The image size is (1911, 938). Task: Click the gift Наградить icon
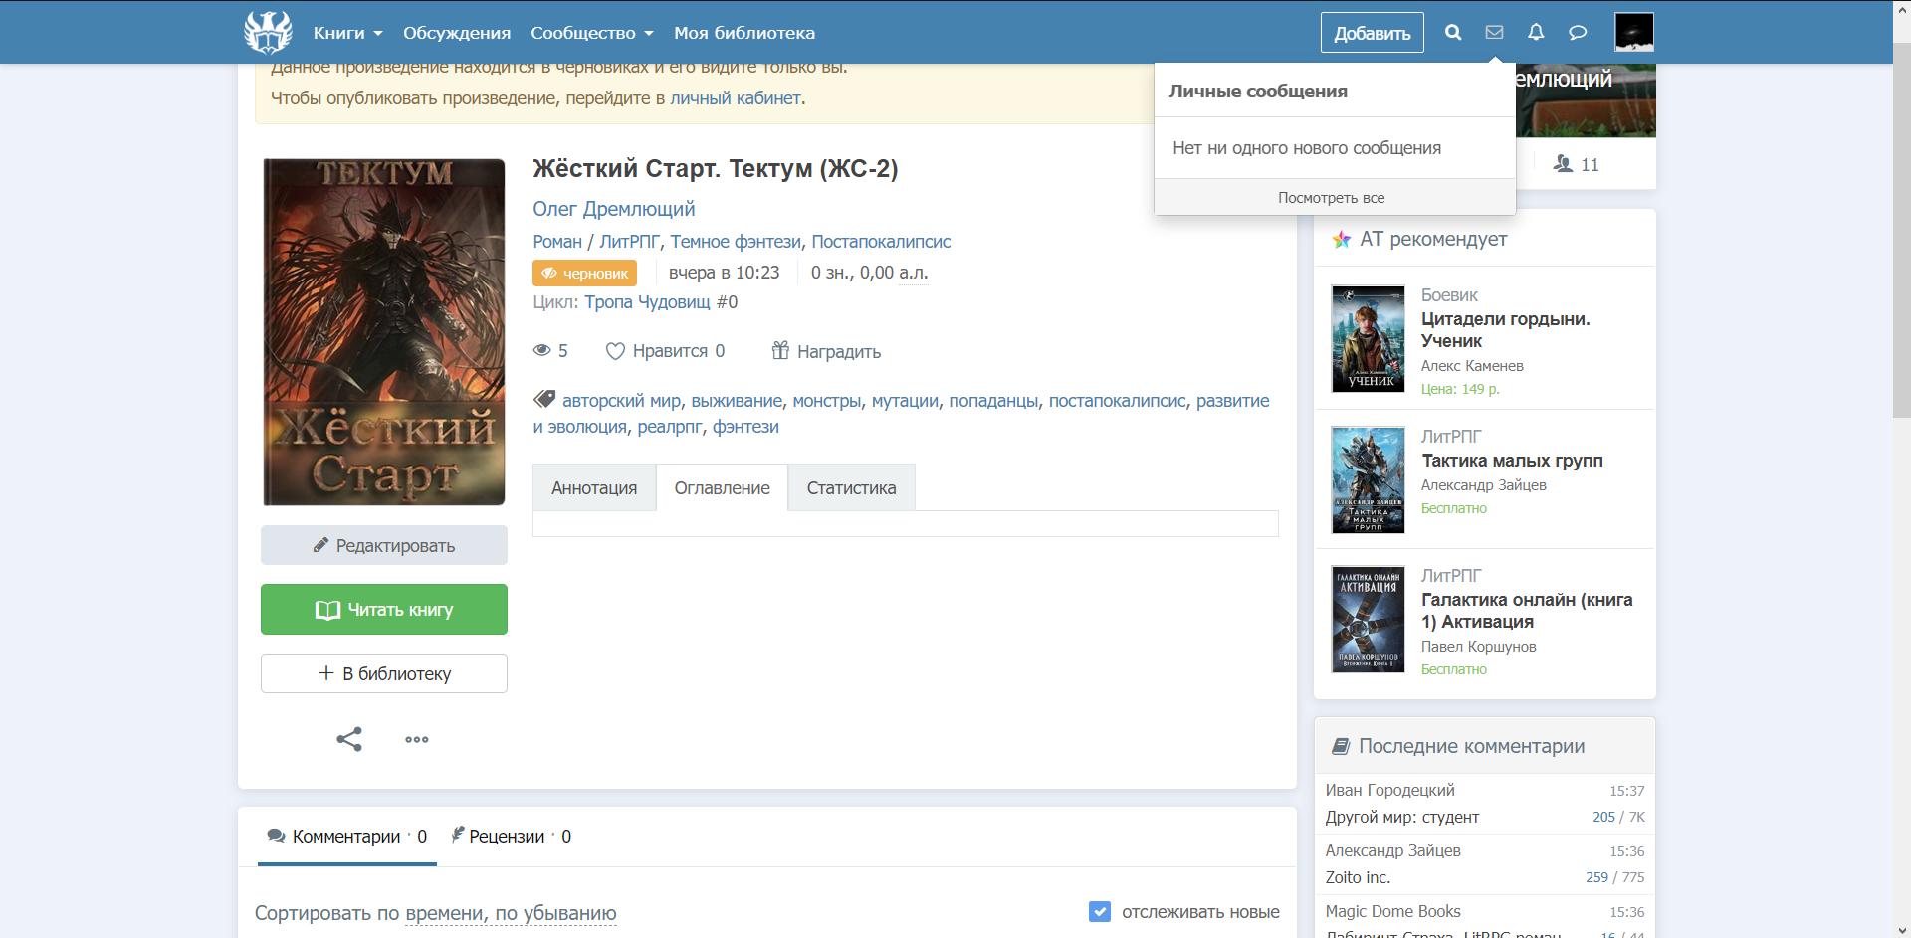tap(781, 350)
